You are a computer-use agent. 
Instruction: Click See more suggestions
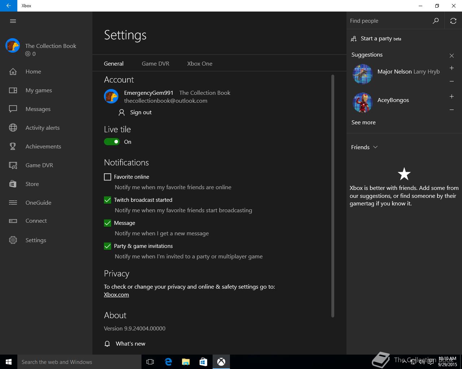coord(363,123)
